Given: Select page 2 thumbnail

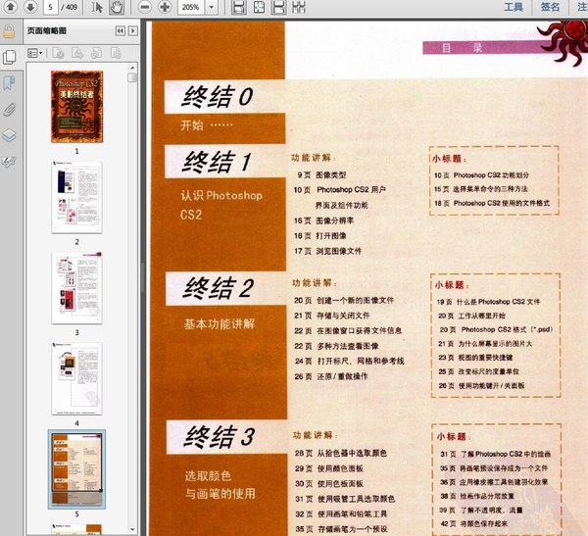Looking at the screenshot, I should pyautogui.click(x=76, y=197).
